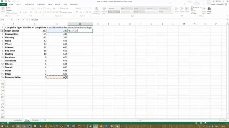Image resolution: width=229 pixels, height=128 pixels.
Task: Open the Name Box dropdown
Action: [x=11, y=20]
